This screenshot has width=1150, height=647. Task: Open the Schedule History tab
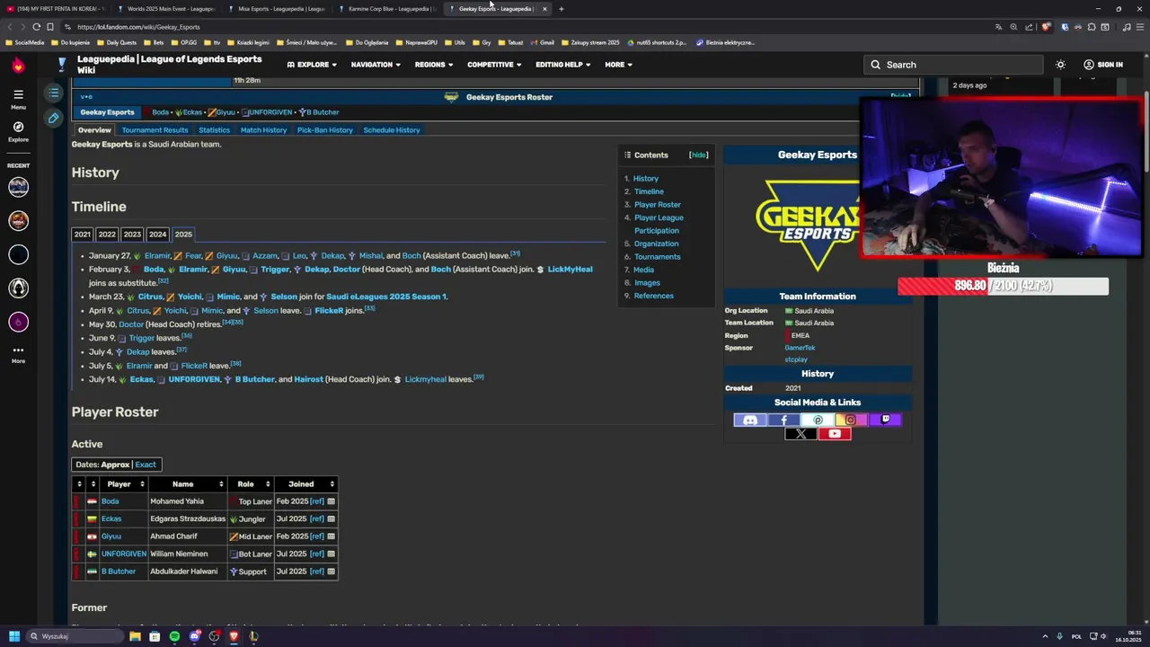point(392,130)
